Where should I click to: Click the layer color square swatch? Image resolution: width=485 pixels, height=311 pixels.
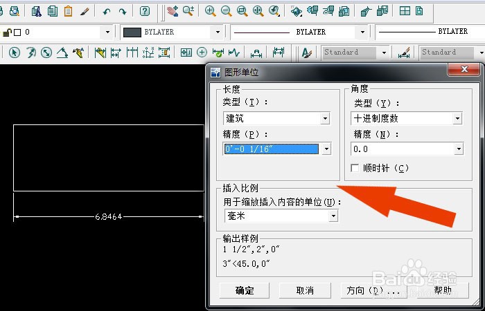[x=17, y=32]
